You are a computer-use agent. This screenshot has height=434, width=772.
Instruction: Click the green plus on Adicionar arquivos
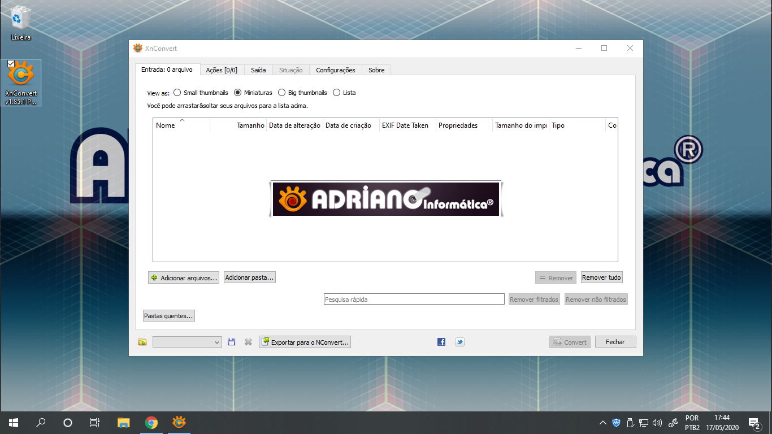[154, 277]
